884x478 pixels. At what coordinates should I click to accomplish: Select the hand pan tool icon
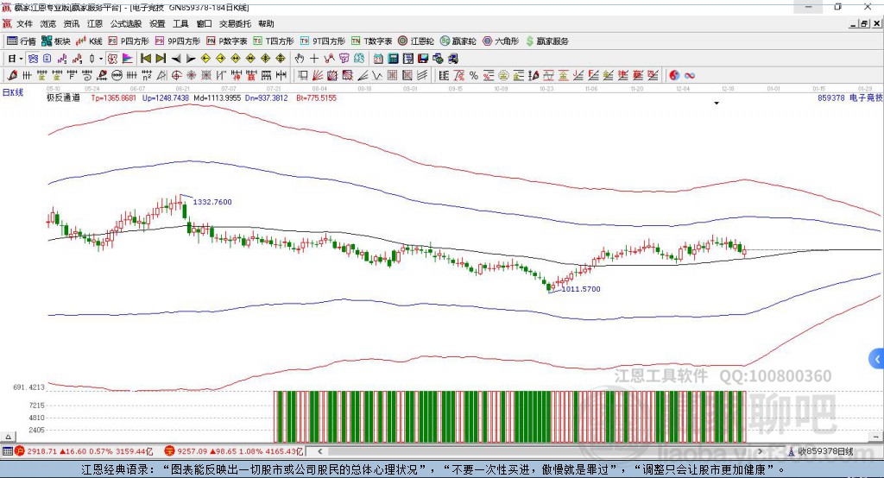click(300, 59)
